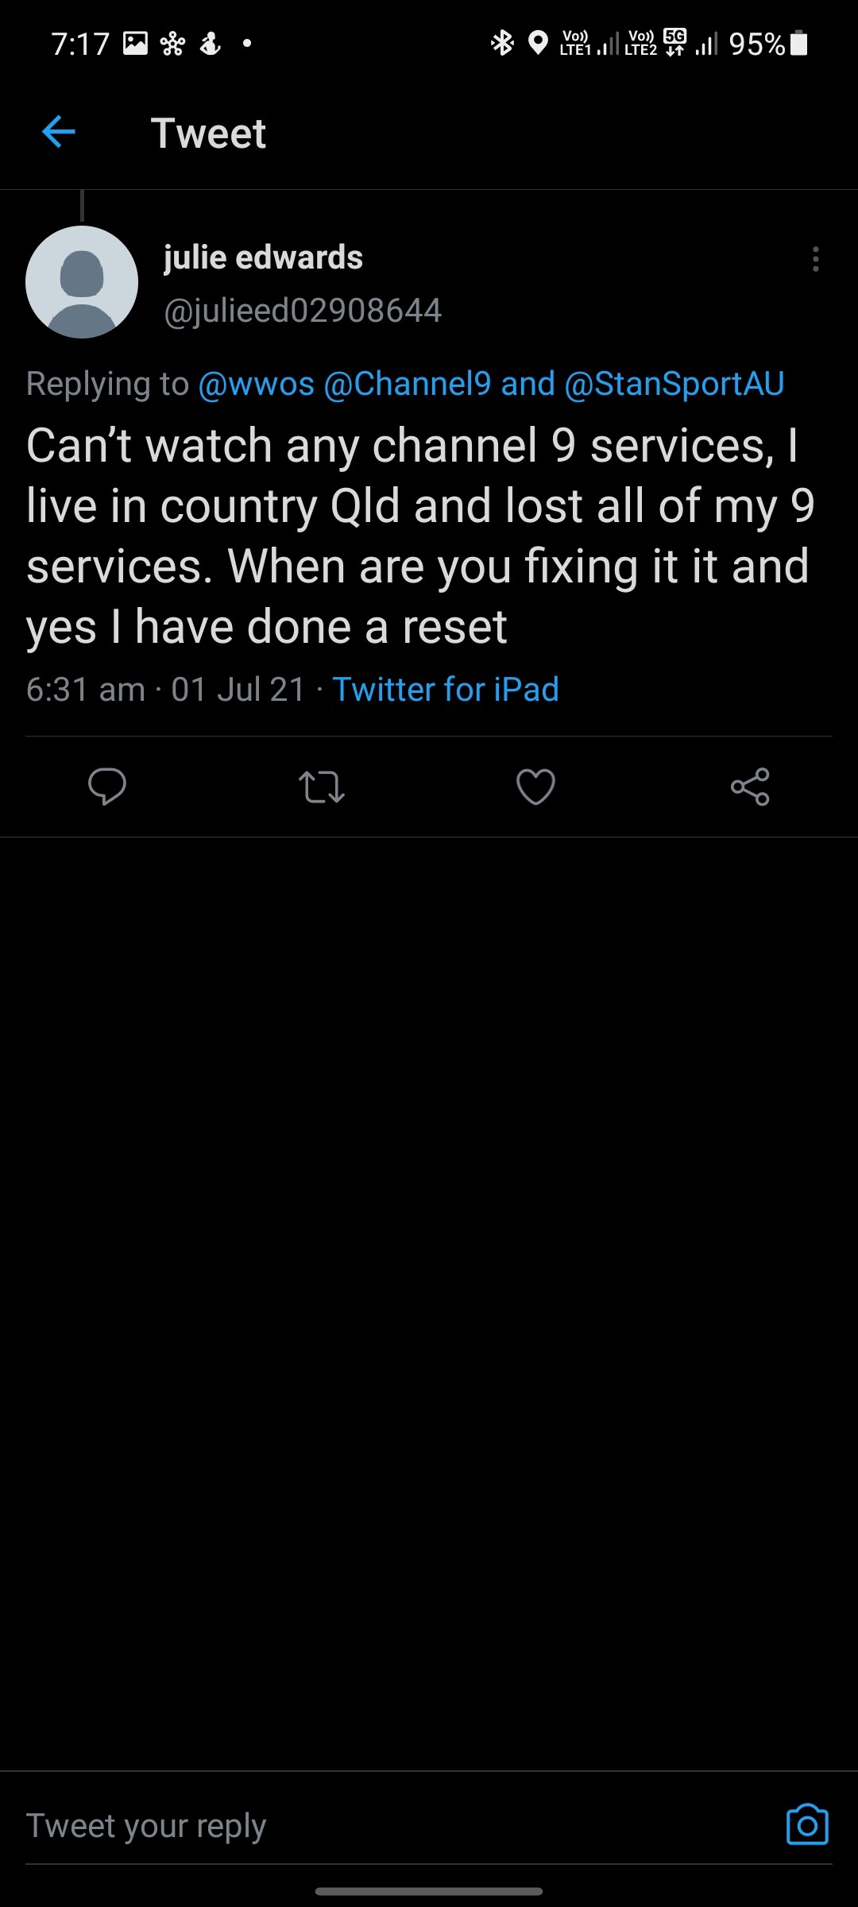This screenshot has width=858, height=1907.
Task: Tap the back arrow icon
Action: pos(59,132)
